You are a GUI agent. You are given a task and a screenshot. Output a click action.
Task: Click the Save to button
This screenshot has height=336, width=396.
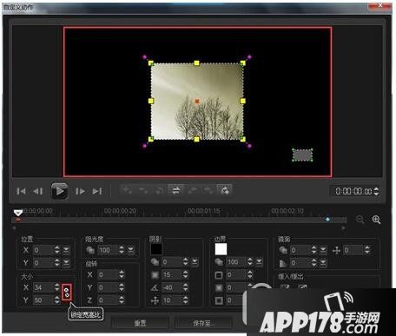click(x=202, y=323)
